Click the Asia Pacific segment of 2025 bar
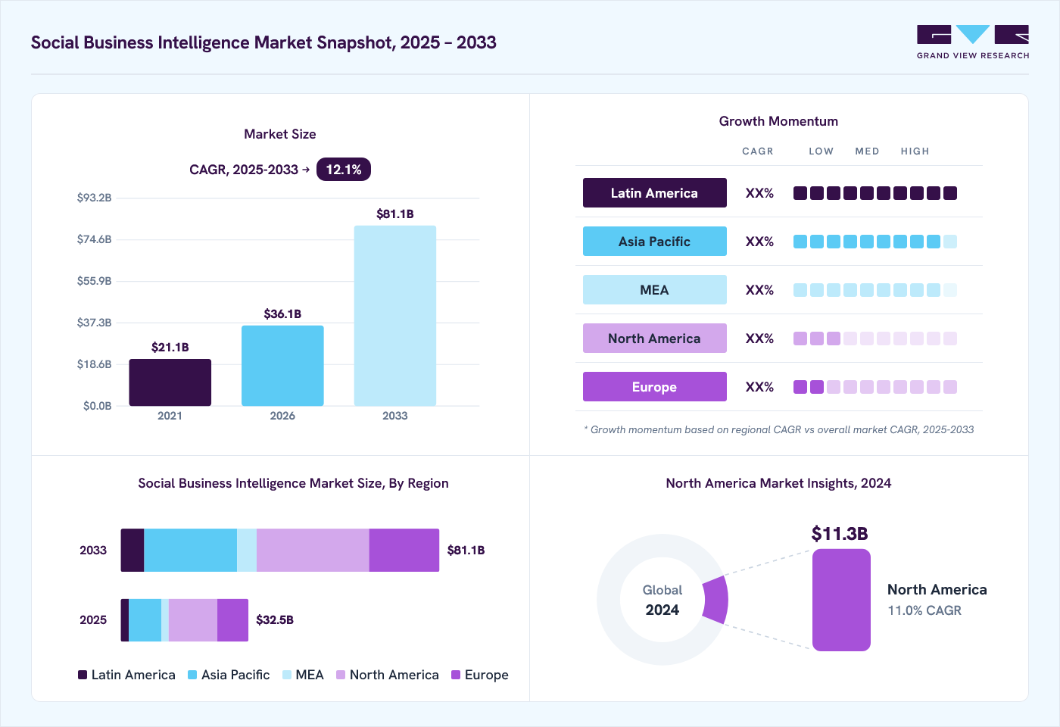Screen dimensions: 1060x727 click(x=145, y=620)
